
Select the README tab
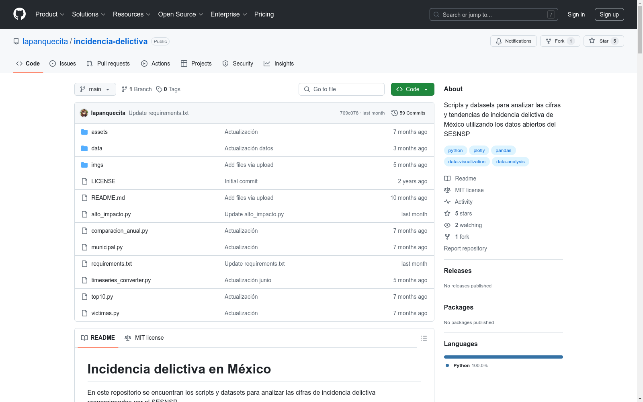[x=98, y=338]
